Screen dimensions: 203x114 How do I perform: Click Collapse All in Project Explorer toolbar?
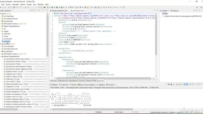31,10
